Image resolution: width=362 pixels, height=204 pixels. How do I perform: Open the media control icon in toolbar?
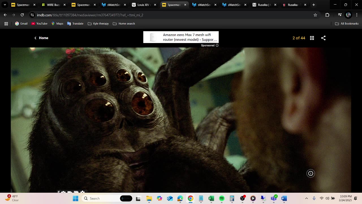[x=340, y=15]
